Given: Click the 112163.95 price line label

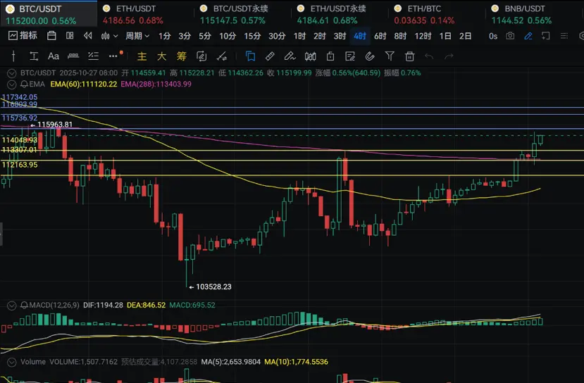Looking at the screenshot, I should coord(19,165).
